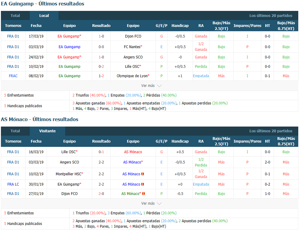The width and height of the screenshot is (301, 231).
Task: Click Dijon FCO in 27/01/19 row
Action: click(69, 194)
